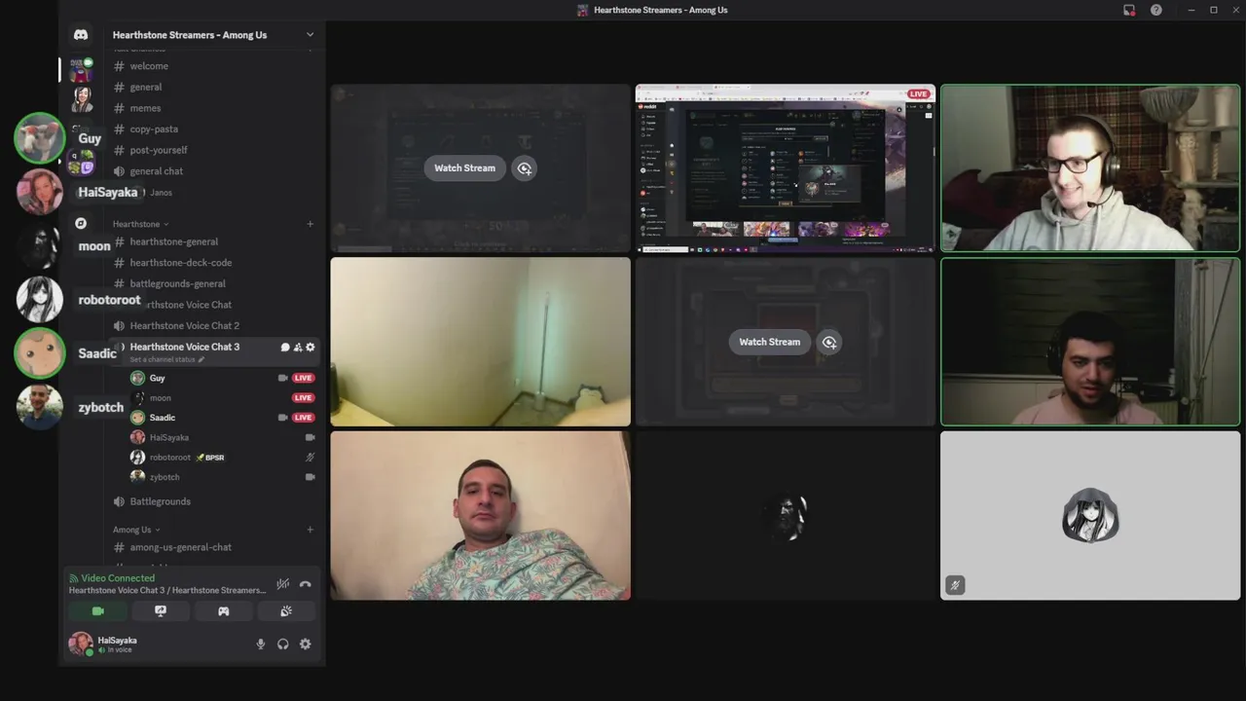
Task: Expand the Hearthstone Streamers server menu
Action: pos(311,35)
